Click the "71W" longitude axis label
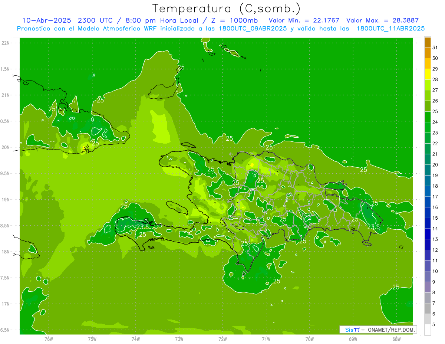Screen dimensions: 445x344 pyautogui.click(x=266, y=339)
